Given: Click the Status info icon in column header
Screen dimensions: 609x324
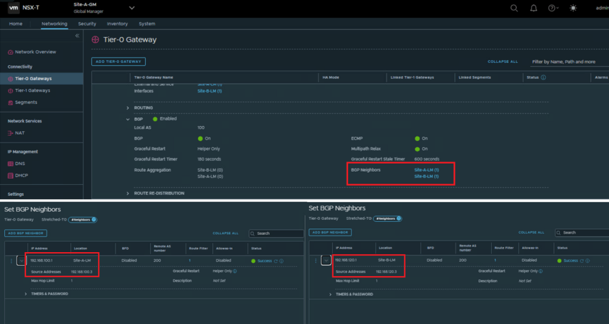Looking at the screenshot, I should click(543, 78).
